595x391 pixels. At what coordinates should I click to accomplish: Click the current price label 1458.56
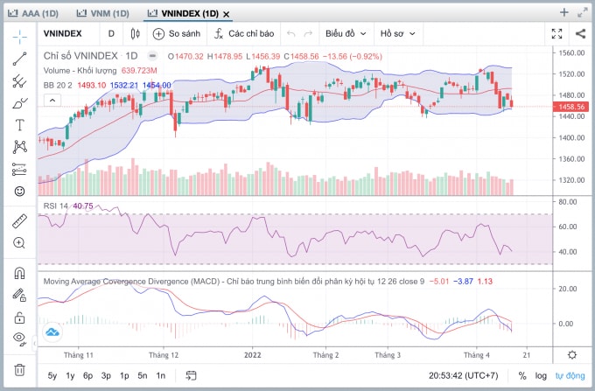pyautogui.click(x=571, y=107)
